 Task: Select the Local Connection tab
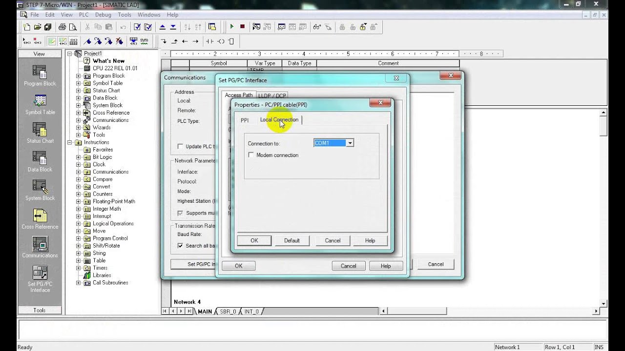(x=279, y=119)
